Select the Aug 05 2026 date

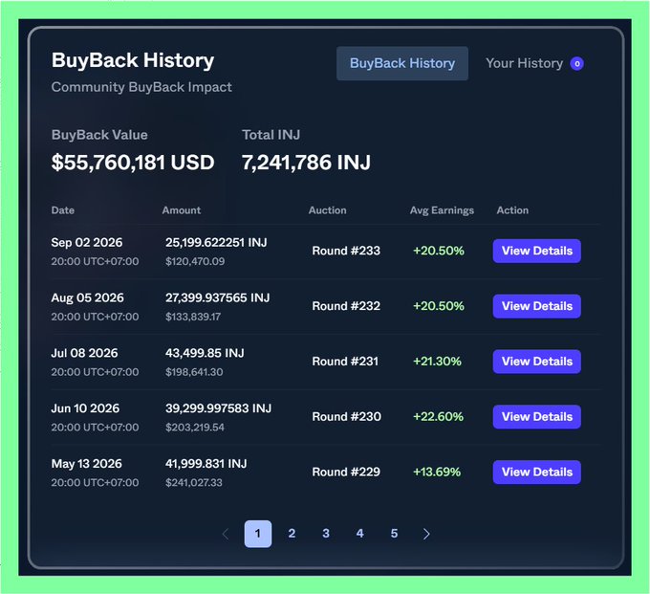point(88,297)
